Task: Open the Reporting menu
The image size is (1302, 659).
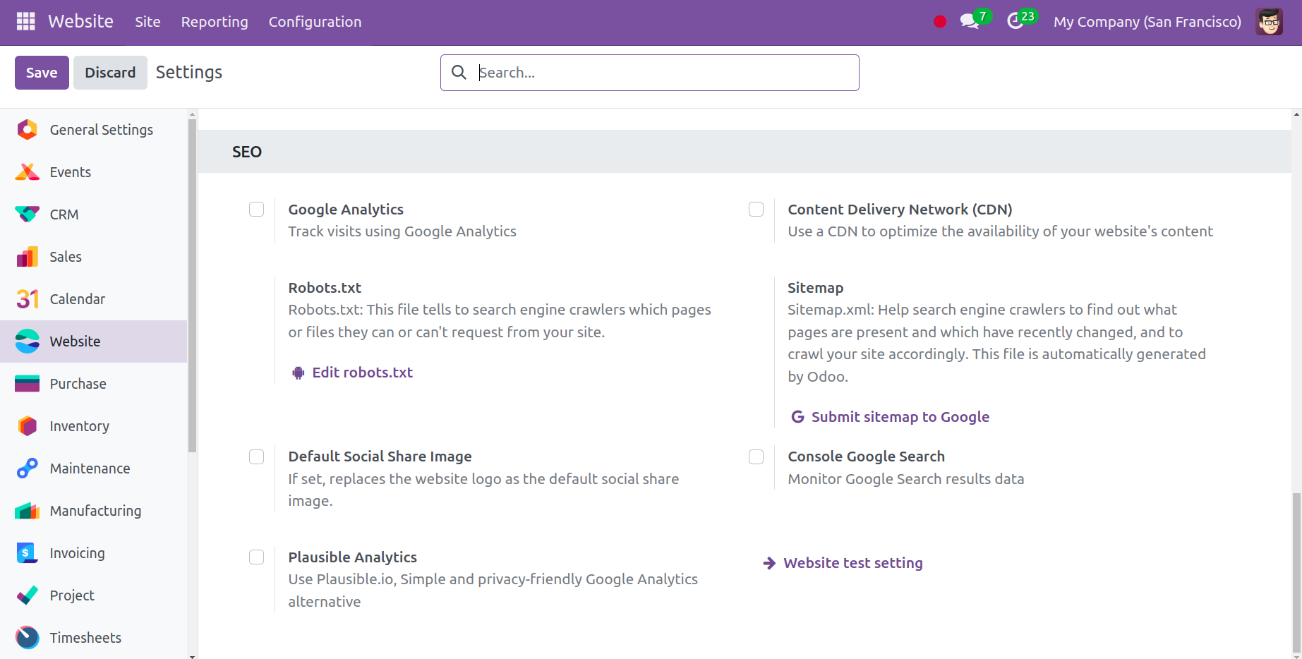Action: click(215, 22)
